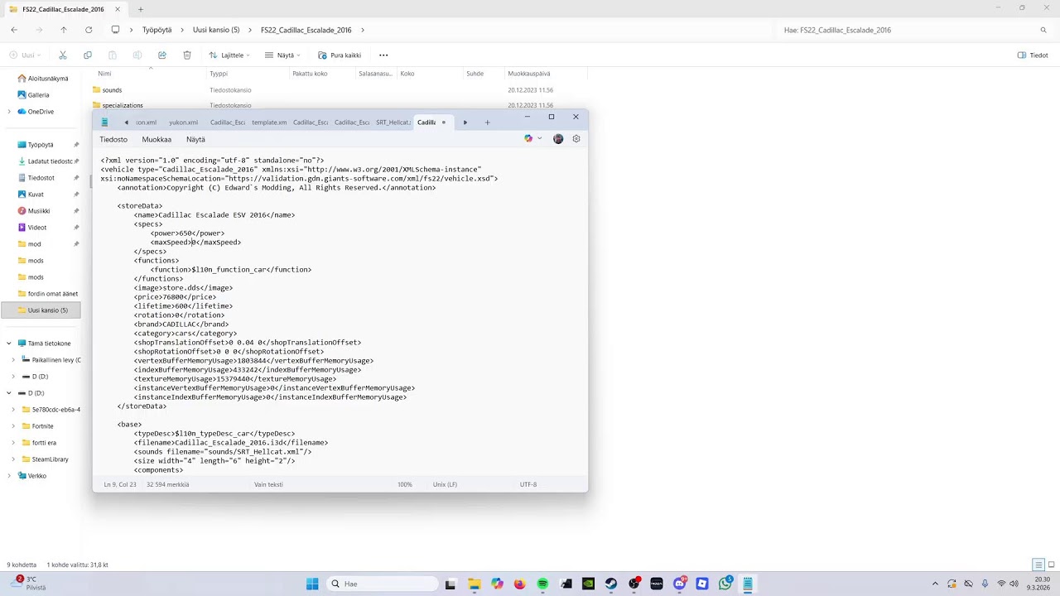Click the Unix (LF) line ending indicator

[x=445, y=484]
